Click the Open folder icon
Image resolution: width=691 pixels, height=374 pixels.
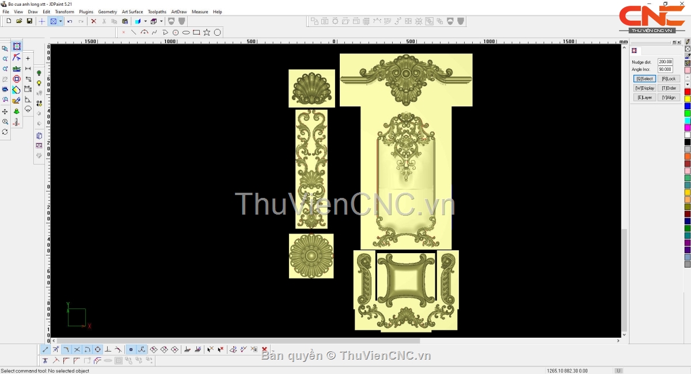click(x=19, y=21)
